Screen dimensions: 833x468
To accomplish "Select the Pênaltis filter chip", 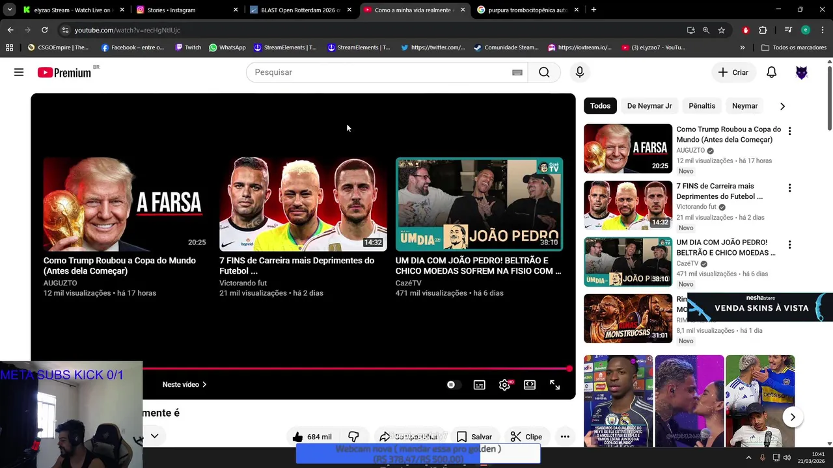I will [x=702, y=106].
